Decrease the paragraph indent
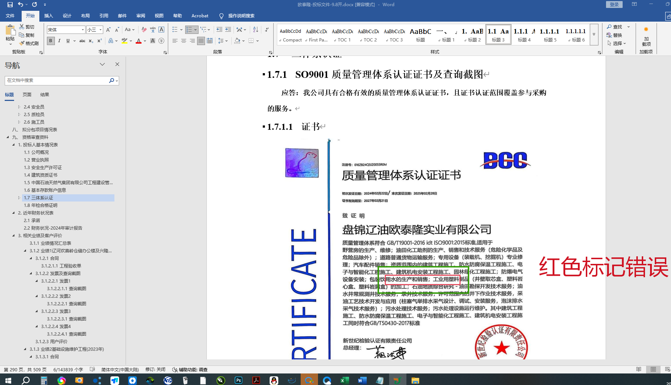Viewport: 671px width, 385px height. [219, 30]
